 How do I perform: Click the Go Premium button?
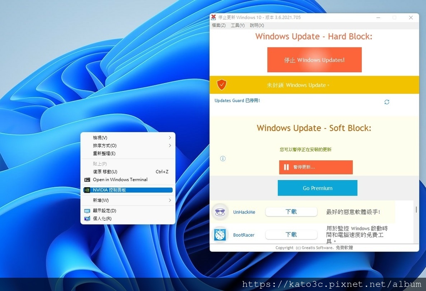317,188
